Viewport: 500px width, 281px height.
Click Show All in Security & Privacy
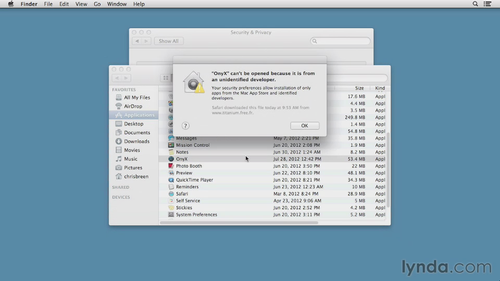click(x=169, y=41)
